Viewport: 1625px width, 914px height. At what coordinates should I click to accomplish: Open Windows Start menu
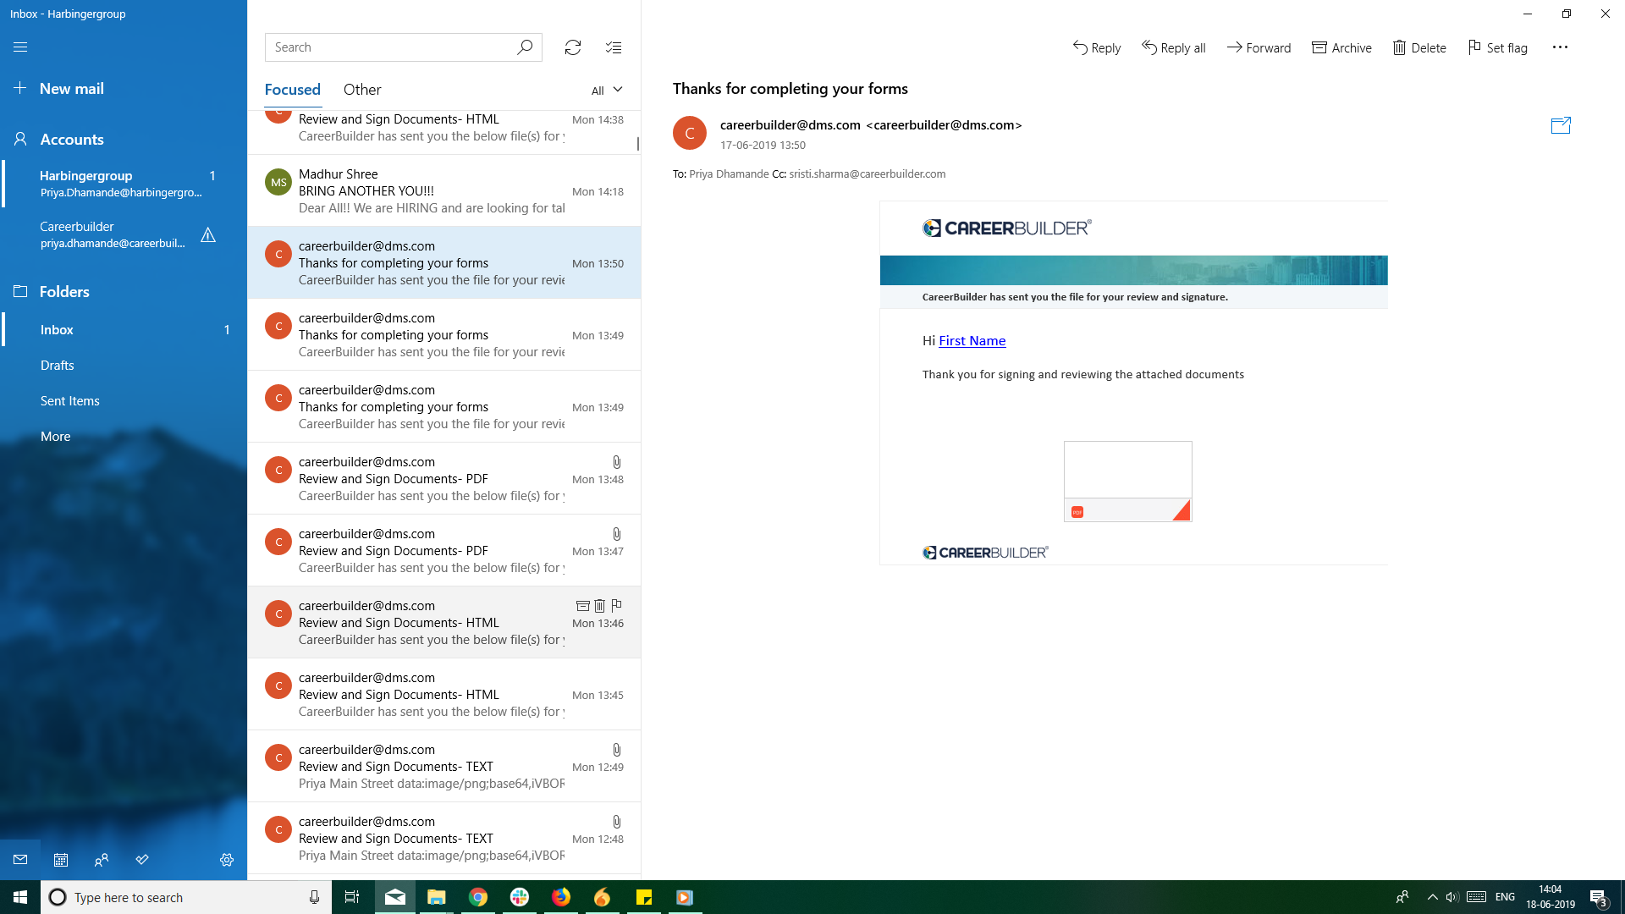coord(20,897)
